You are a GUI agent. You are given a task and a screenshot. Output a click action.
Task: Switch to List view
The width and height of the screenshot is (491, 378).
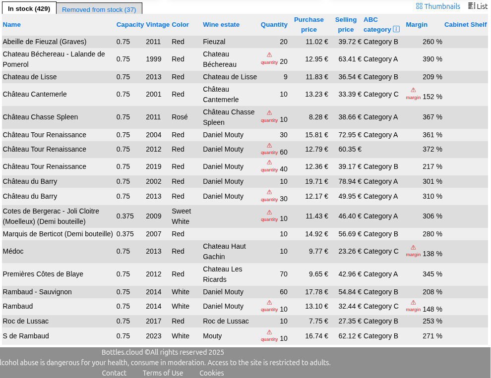pos(478,6)
